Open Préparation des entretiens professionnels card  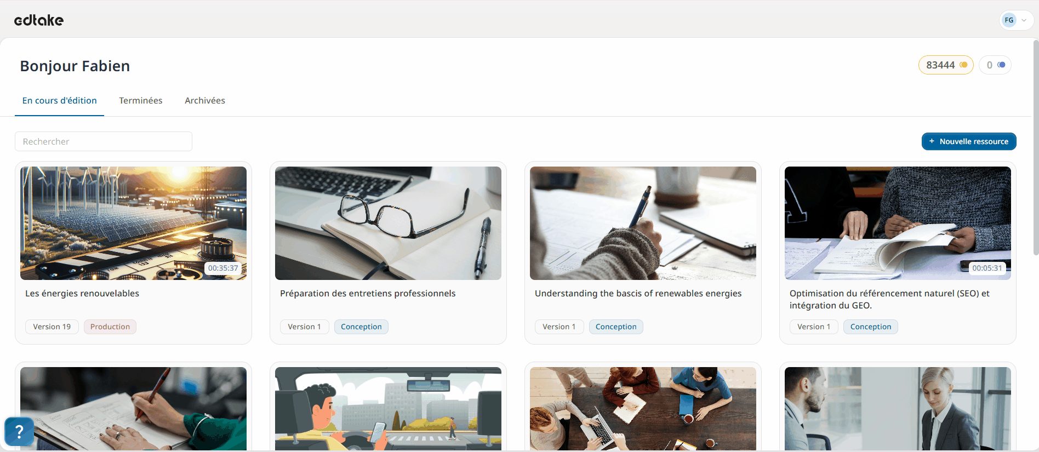(388, 253)
